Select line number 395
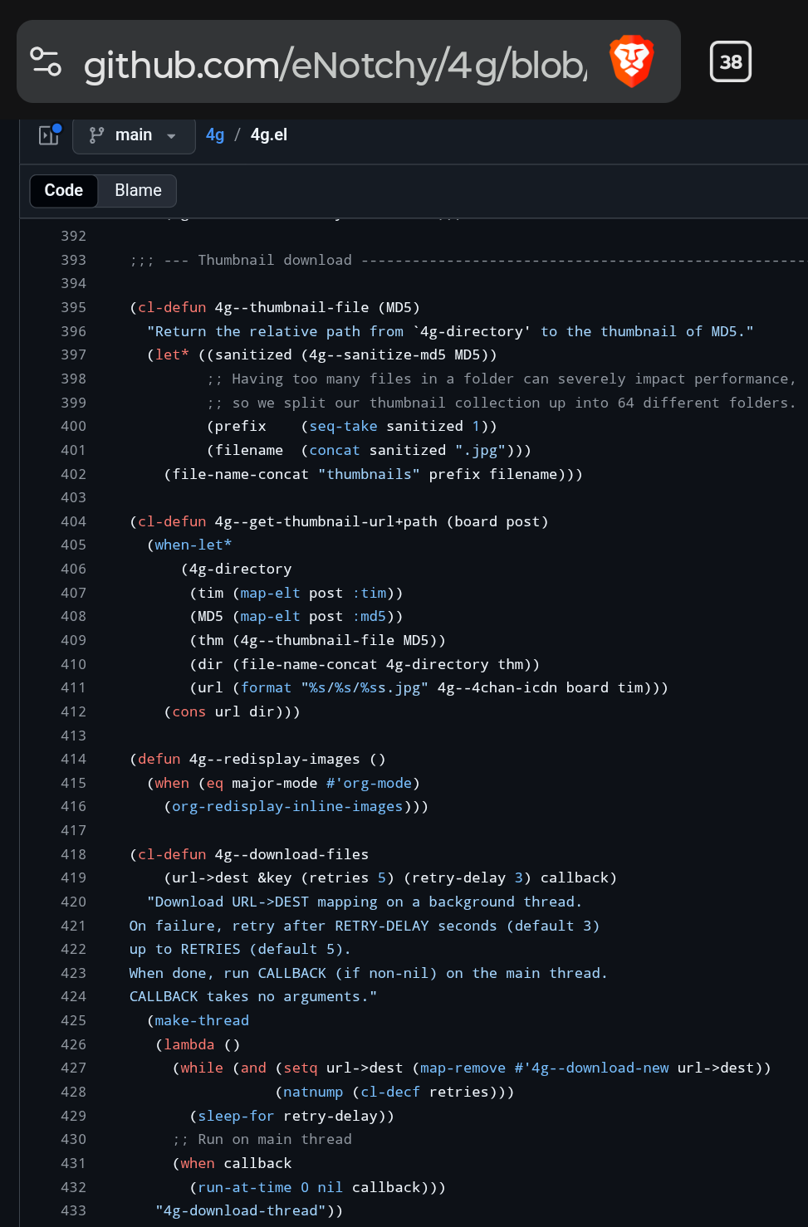 [74, 307]
